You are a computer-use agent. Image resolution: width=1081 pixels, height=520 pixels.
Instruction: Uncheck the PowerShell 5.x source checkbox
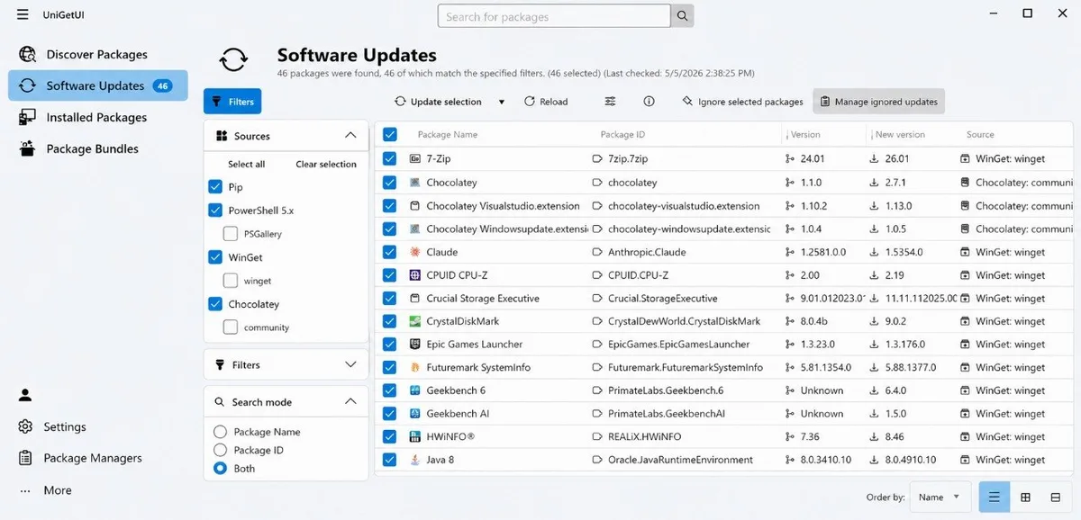pyautogui.click(x=215, y=211)
